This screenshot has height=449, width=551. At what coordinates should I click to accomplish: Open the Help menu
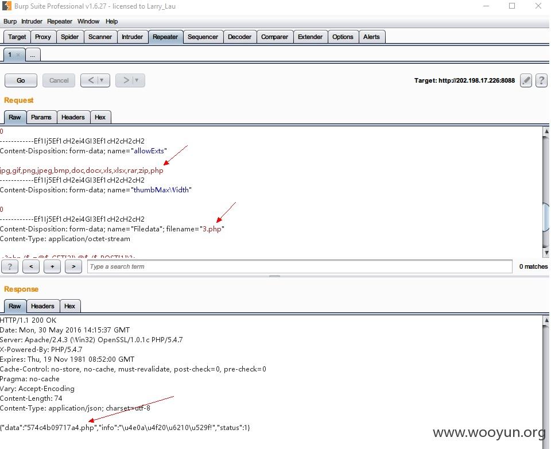(x=112, y=21)
